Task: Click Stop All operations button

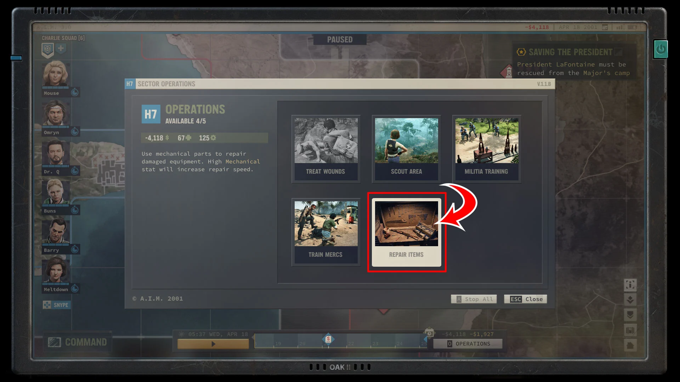Action: click(474, 299)
